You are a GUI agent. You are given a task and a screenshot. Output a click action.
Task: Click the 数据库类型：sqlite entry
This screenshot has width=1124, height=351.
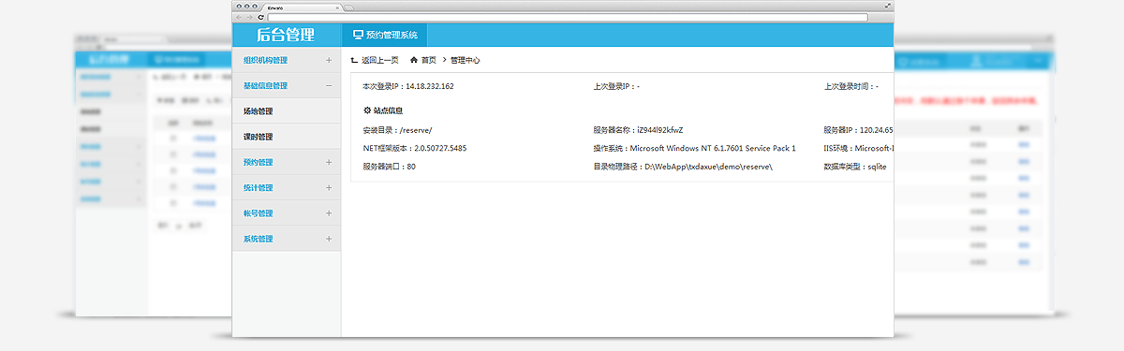pyautogui.click(x=855, y=166)
